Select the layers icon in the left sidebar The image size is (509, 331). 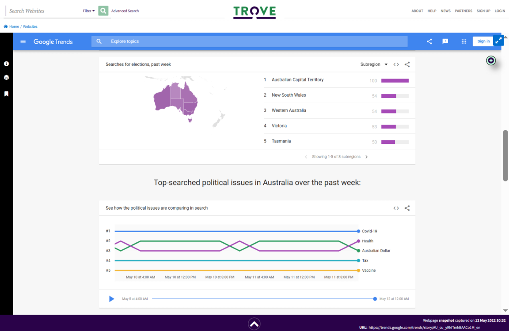pos(6,78)
